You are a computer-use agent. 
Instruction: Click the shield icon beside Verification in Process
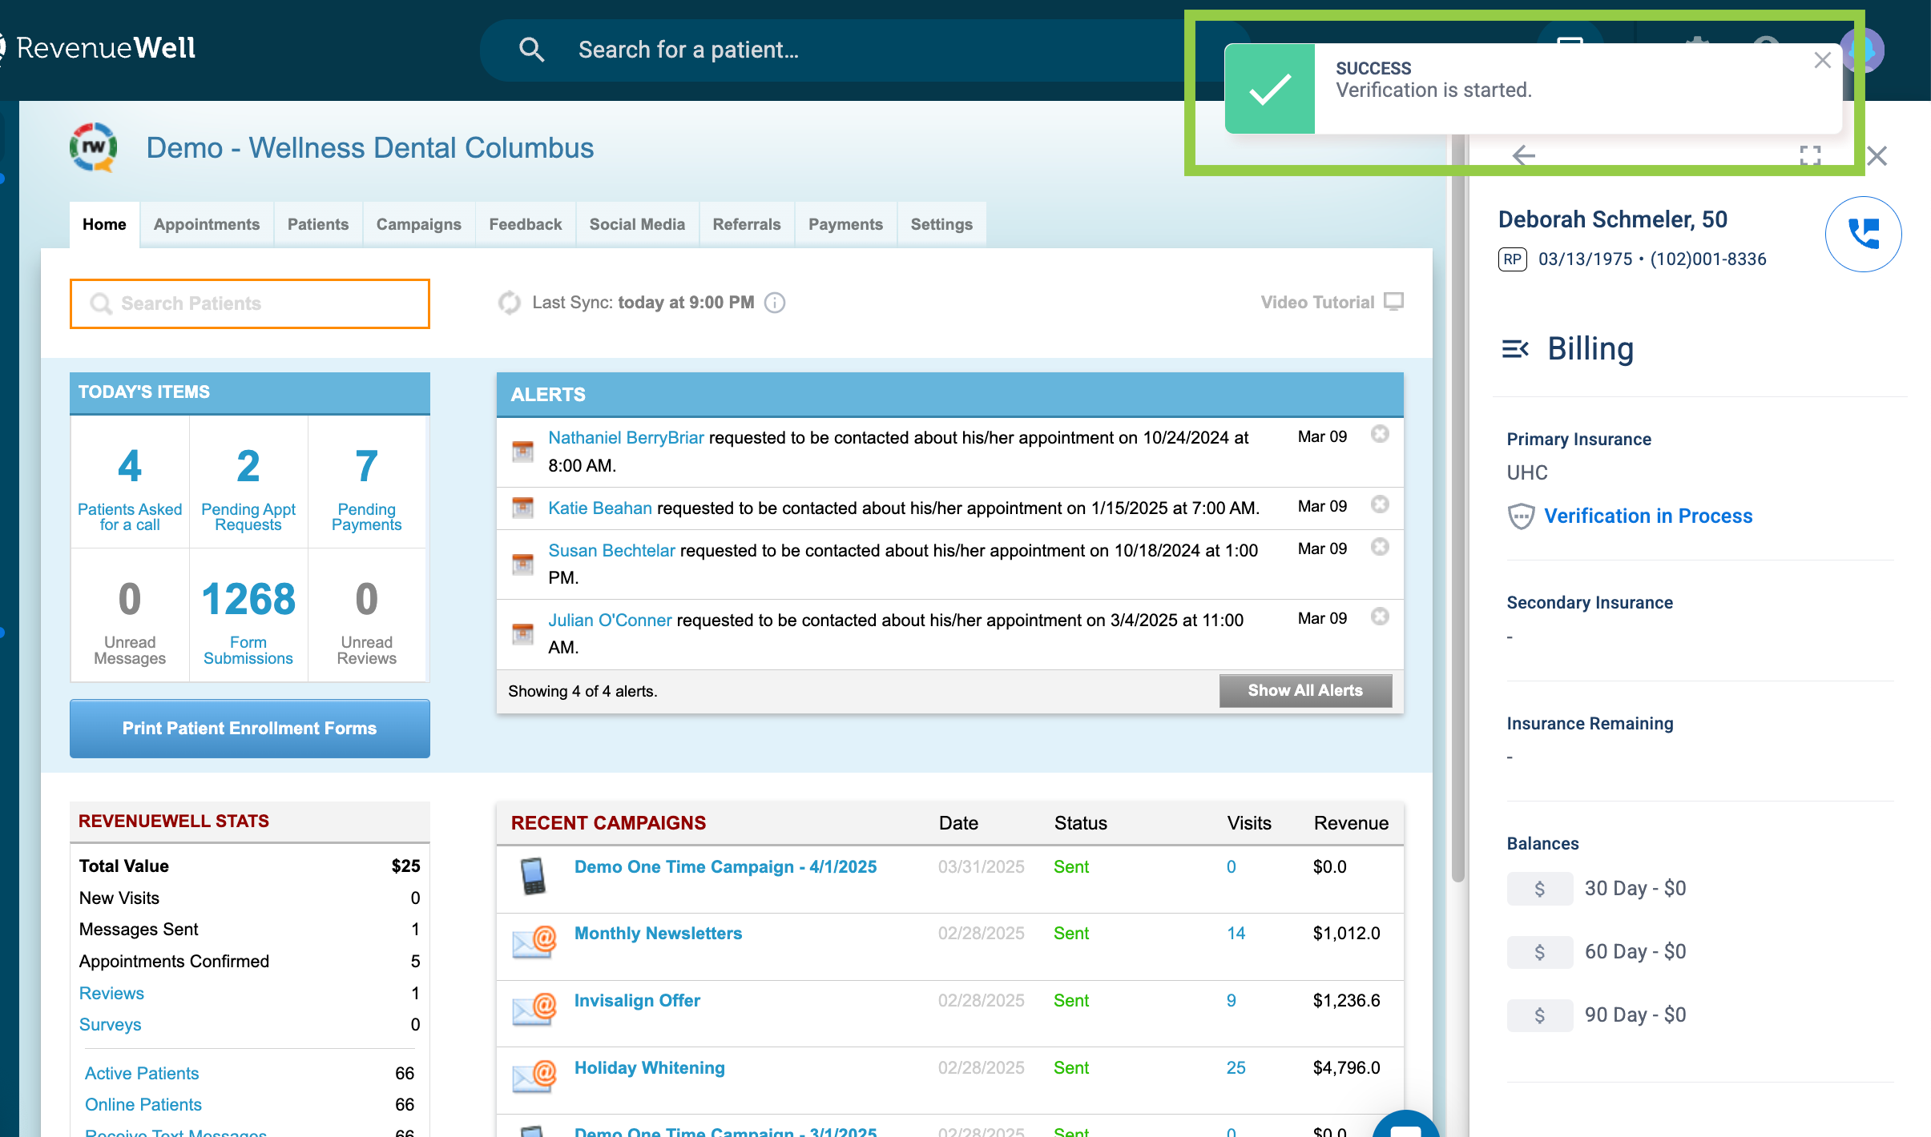[x=1521, y=516]
